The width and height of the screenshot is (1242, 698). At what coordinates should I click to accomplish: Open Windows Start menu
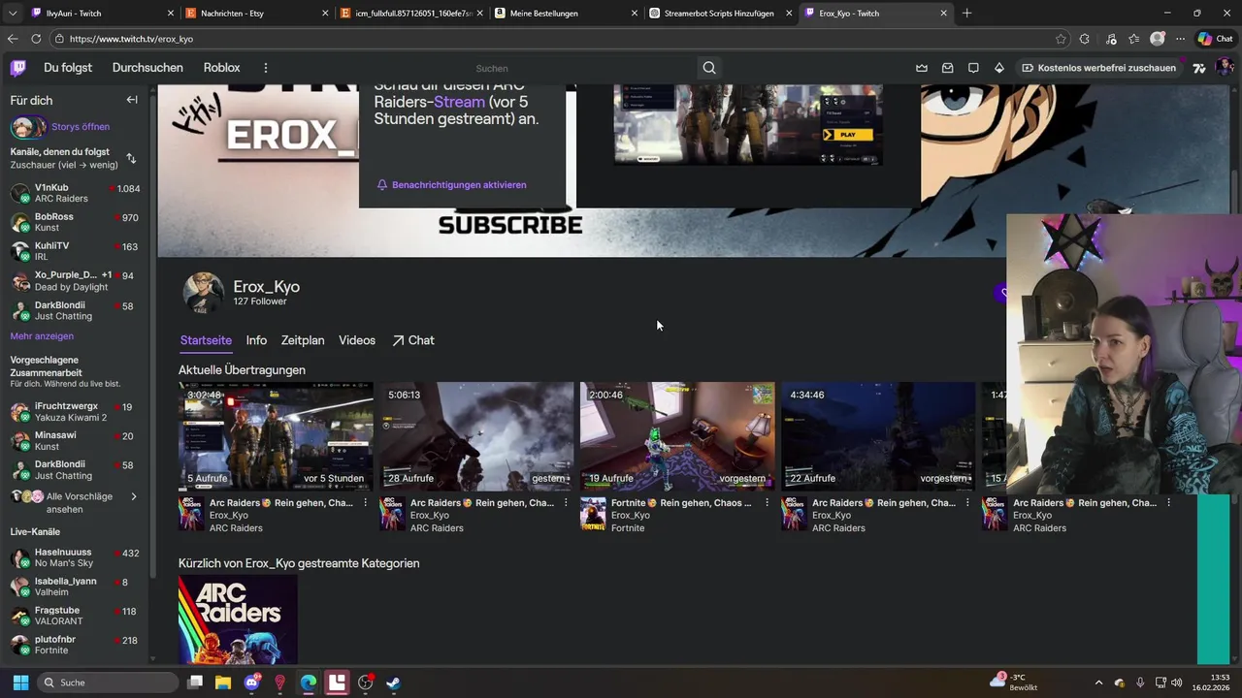pos(20,682)
